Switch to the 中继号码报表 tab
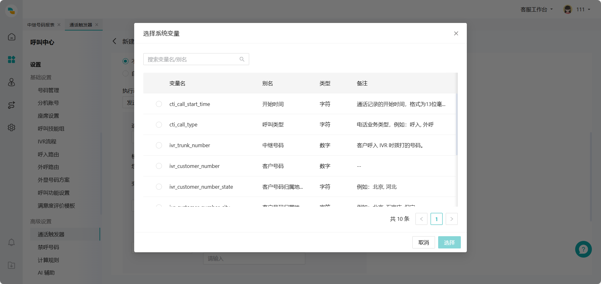601x284 pixels. pyautogui.click(x=41, y=25)
